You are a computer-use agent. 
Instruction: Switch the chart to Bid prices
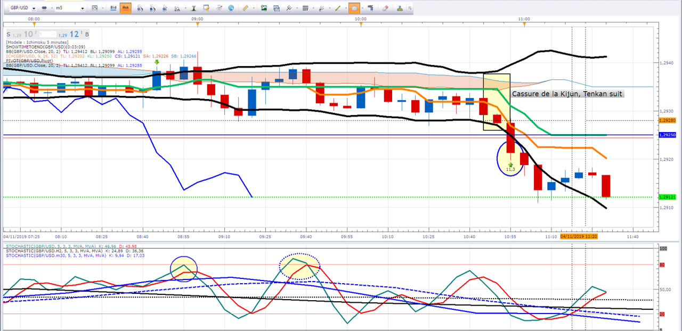point(113,8)
